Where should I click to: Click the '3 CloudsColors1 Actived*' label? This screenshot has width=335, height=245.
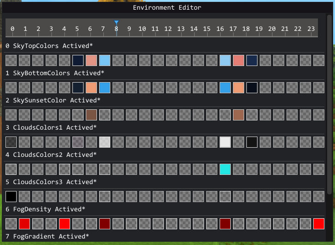(x=51, y=127)
